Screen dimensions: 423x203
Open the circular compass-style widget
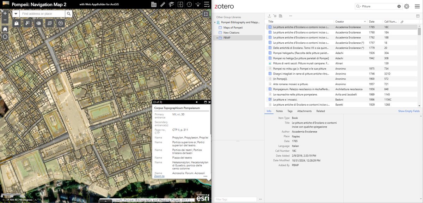point(61,23)
